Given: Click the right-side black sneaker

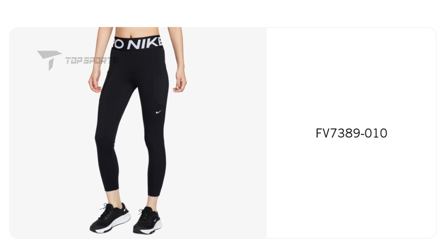Looking at the screenshot, I should pyautogui.click(x=147, y=220).
